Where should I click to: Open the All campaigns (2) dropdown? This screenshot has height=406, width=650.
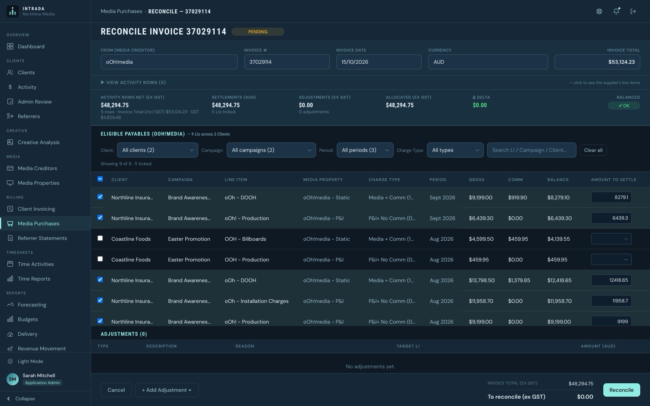(x=271, y=150)
